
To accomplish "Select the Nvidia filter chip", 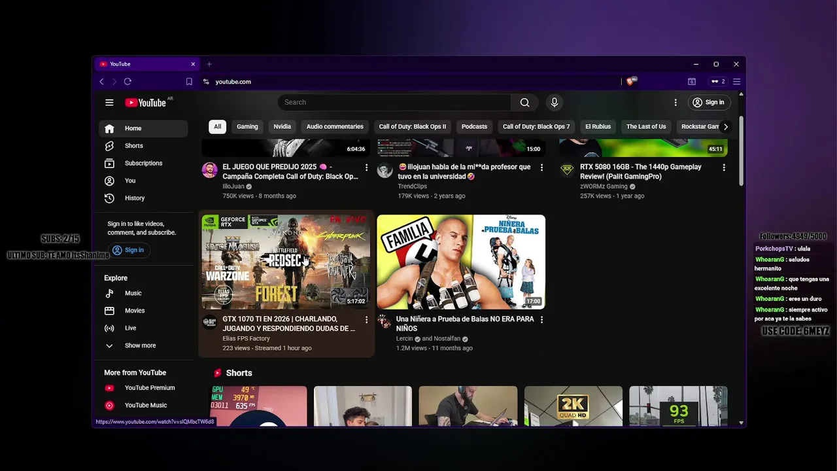I will coord(282,127).
